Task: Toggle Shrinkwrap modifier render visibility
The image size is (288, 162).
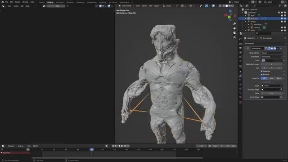Action: coord(274,49)
